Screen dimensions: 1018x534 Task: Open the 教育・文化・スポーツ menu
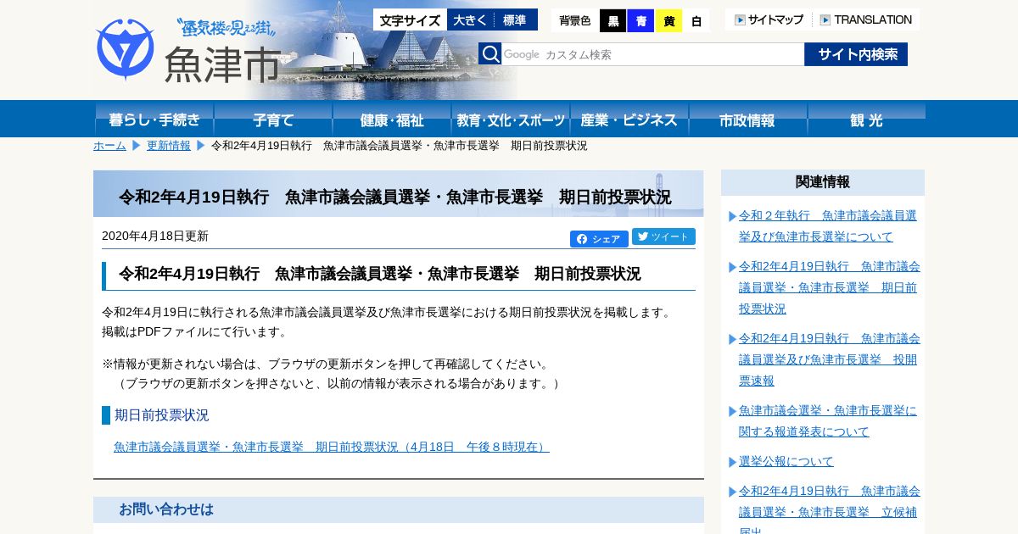pyautogui.click(x=510, y=119)
